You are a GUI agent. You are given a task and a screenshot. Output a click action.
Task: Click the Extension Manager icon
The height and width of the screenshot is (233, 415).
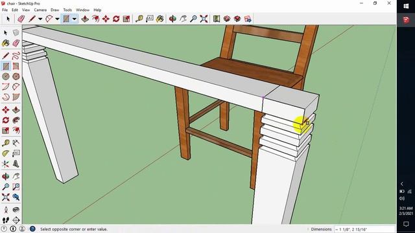click(237, 19)
